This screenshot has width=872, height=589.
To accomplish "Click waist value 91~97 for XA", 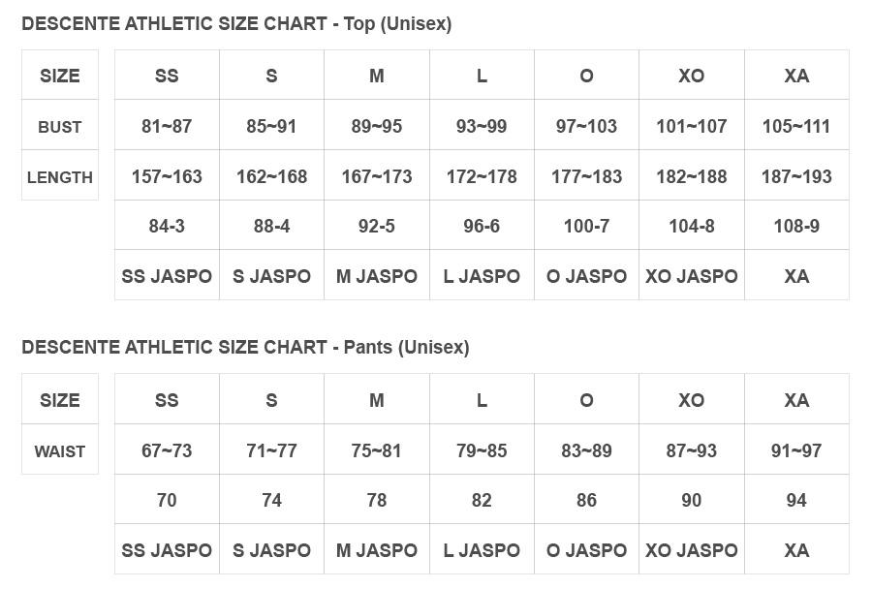I will (796, 450).
